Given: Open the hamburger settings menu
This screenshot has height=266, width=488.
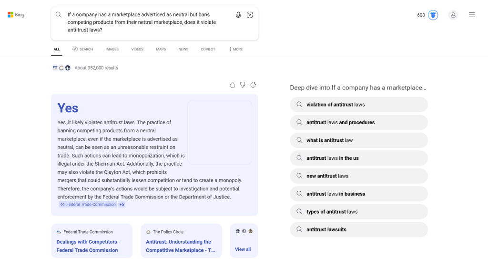Looking at the screenshot, I should coord(472,15).
